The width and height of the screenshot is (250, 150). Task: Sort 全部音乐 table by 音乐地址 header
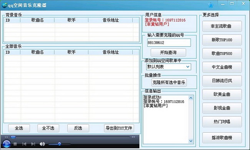pyautogui.click(x=110, y=52)
